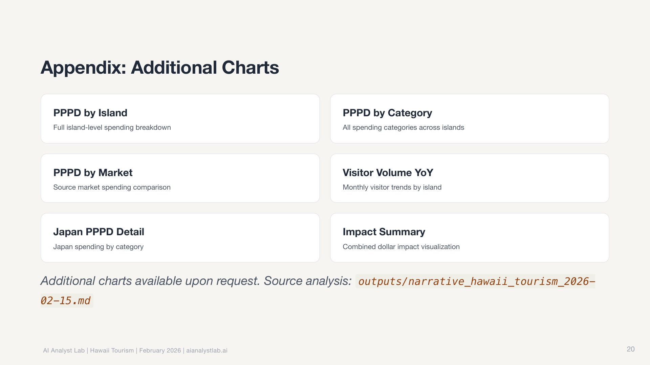Click the '02-15.md' code fragment
The width and height of the screenshot is (650, 365).
click(66, 301)
